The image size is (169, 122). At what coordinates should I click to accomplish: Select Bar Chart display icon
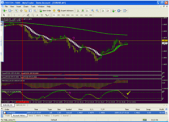(78, 11)
